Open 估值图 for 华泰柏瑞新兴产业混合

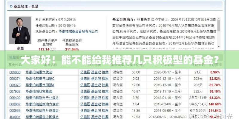(x=85, y=98)
